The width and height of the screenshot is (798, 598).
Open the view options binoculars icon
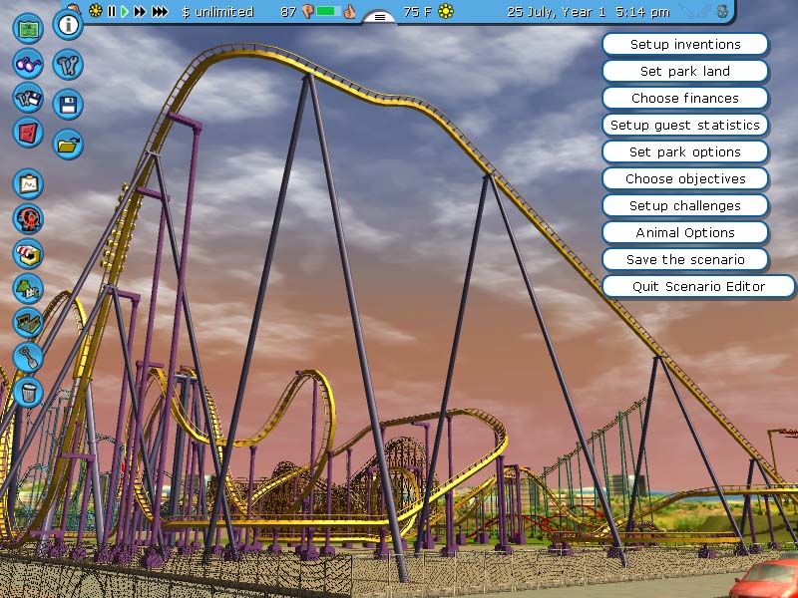[28, 64]
